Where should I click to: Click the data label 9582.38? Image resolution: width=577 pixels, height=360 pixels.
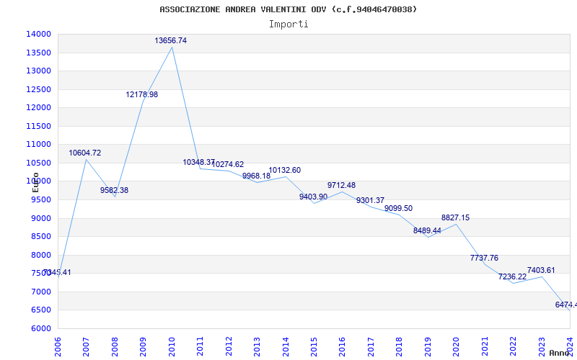tap(114, 191)
